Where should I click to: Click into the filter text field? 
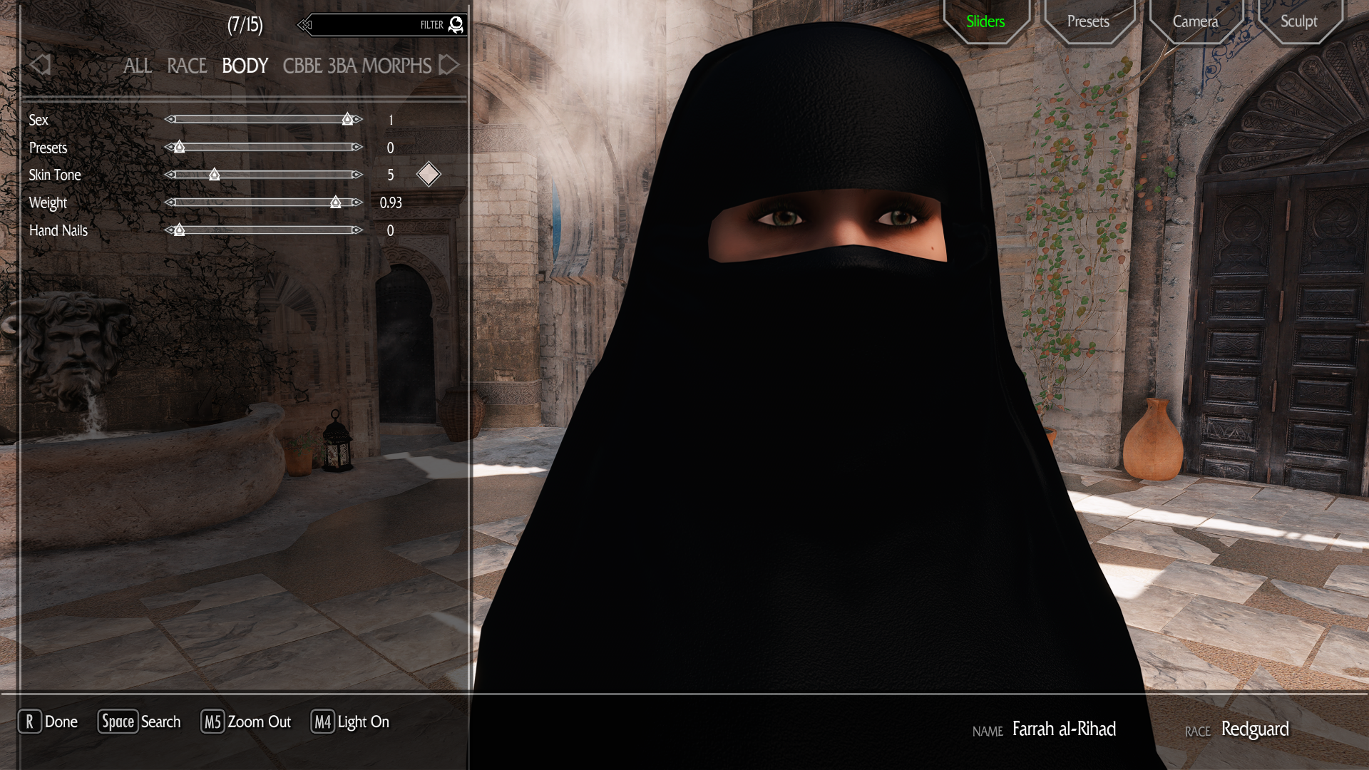click(x=364, y=25)
